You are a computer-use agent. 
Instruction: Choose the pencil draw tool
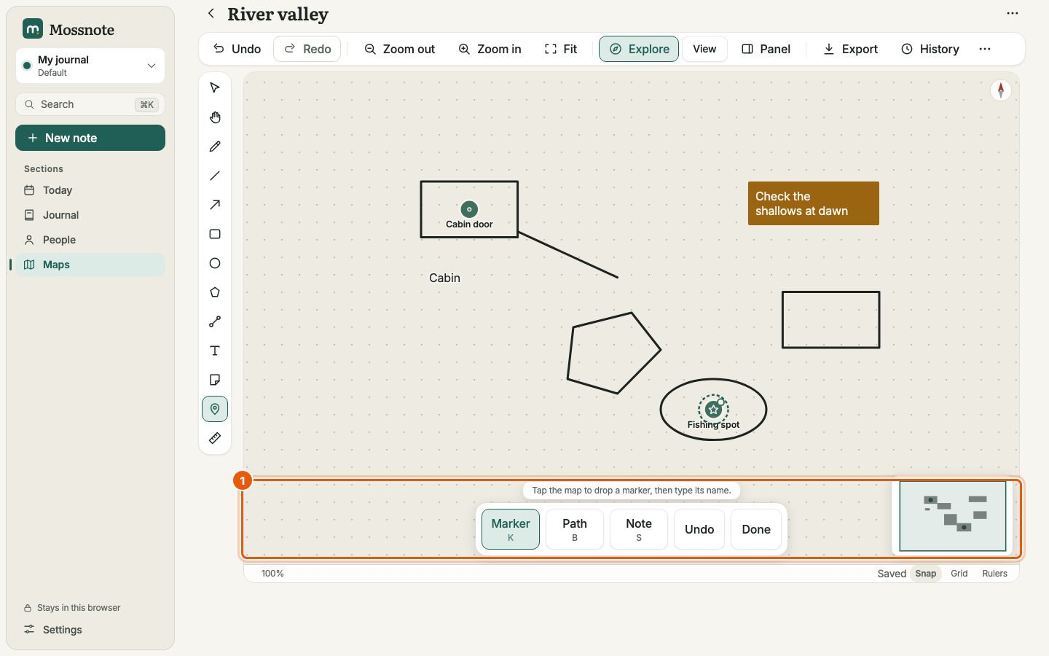click(215, 147)
